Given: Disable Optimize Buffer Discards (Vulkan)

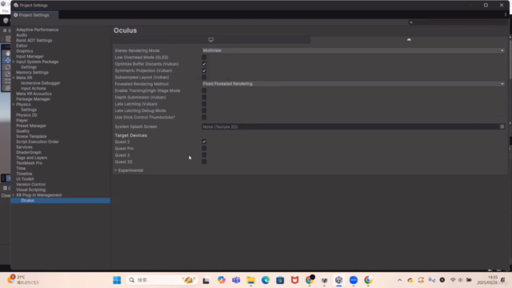Looking at the screenshot, I should click(x=204, y=64).
